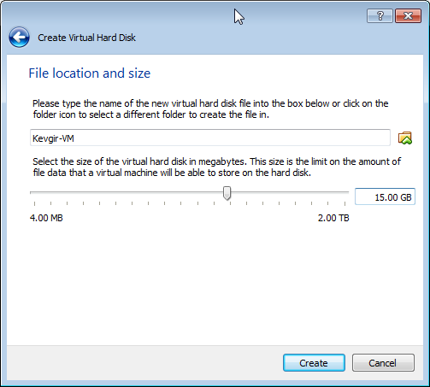430x387 pixels.
Task: Click the File location and size heading
Action: [x=90, y=73]
